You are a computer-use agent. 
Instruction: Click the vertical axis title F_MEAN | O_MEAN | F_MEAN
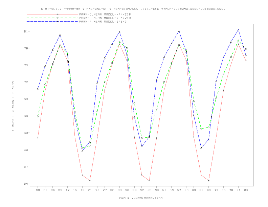point(13,106)
